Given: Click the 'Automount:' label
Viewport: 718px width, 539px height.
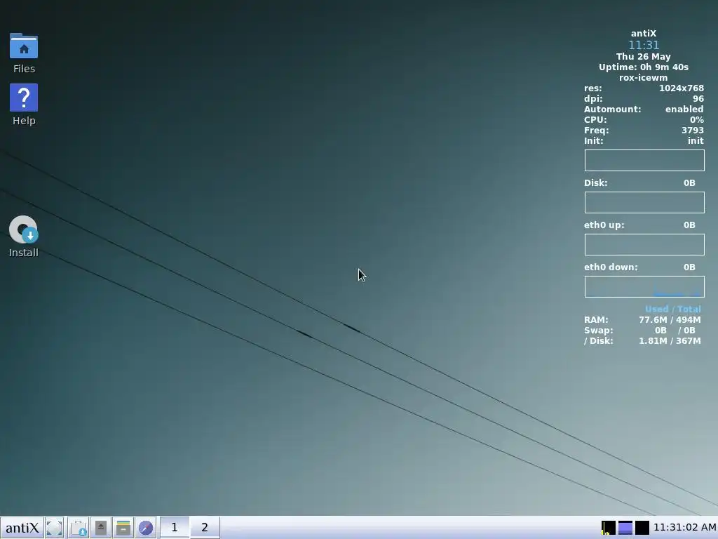Looking at the screenshot, I should tap(612, 109).
